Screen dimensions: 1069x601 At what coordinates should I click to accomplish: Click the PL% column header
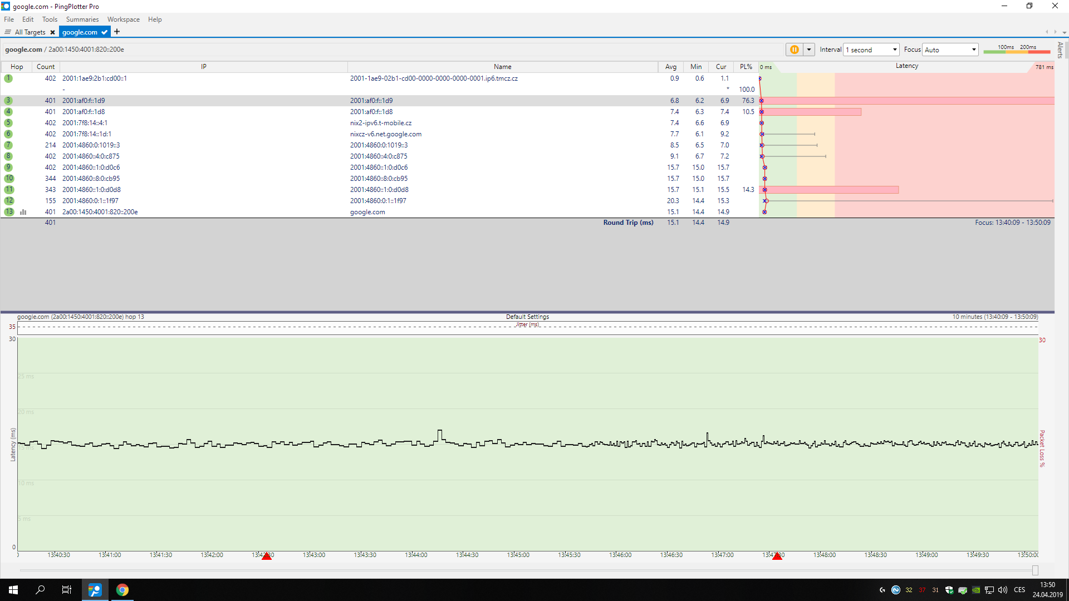746,67
